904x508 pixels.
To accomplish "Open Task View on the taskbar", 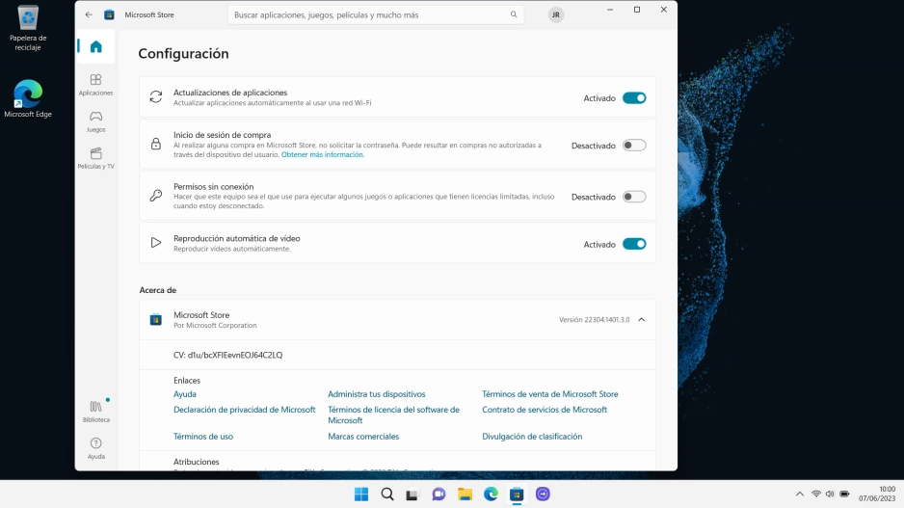I will [x=412, y=495].
